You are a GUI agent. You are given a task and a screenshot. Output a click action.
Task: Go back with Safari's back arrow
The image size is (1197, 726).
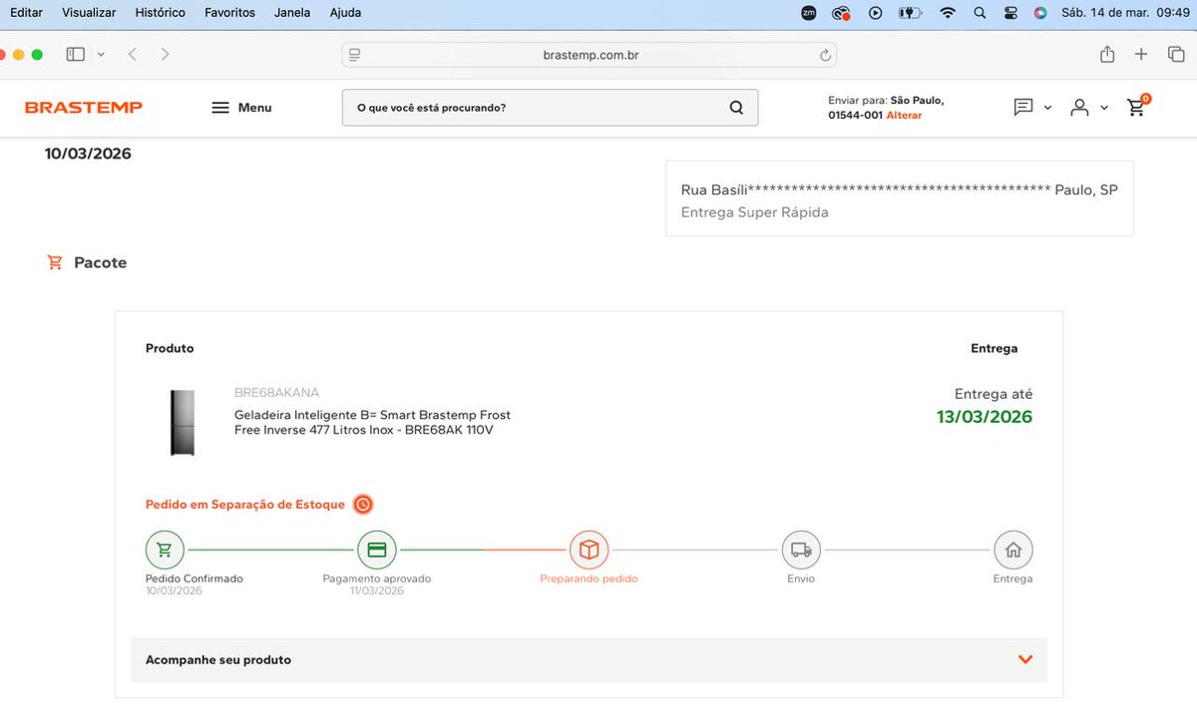tap(132, 55)
